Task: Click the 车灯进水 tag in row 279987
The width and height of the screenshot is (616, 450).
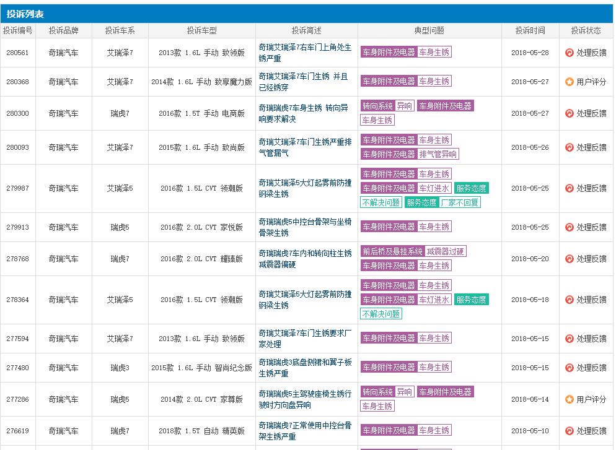Action: [x=434, y=188]
